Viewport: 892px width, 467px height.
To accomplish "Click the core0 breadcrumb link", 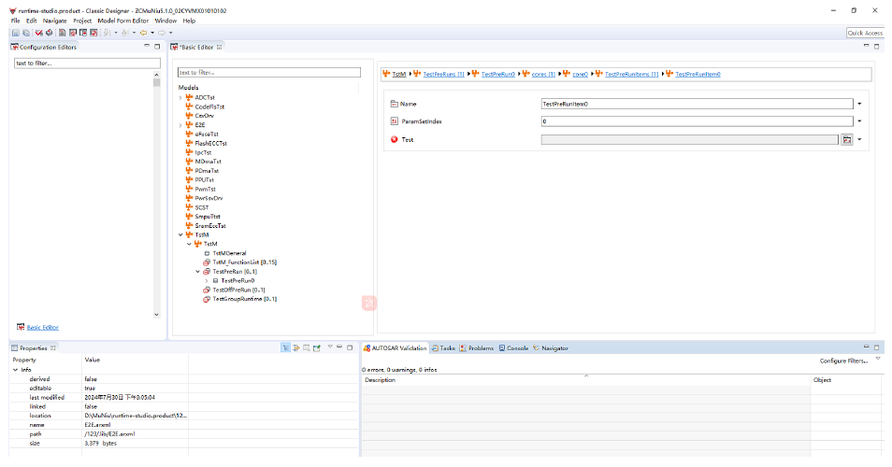I will coord(580,75).
